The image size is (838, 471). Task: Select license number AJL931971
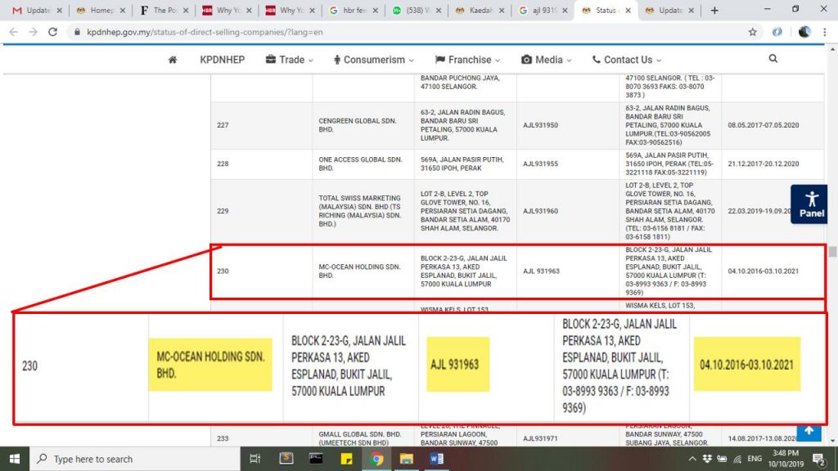(x=540, y=438)
